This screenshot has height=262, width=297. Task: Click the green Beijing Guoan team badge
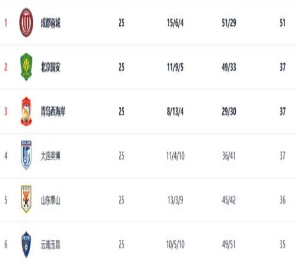[x=26, y=67]
